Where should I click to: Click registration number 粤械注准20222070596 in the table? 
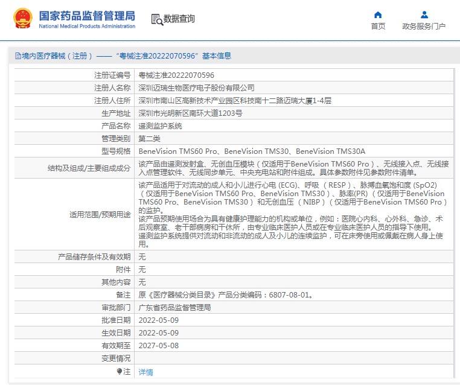(176, 75)
